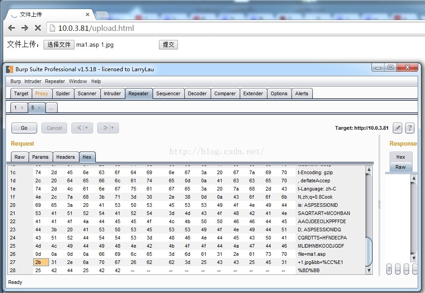The height and width of the screenshot is (293, 425).
Task: Select the Repeater tool tab
Action: point(138,93)
